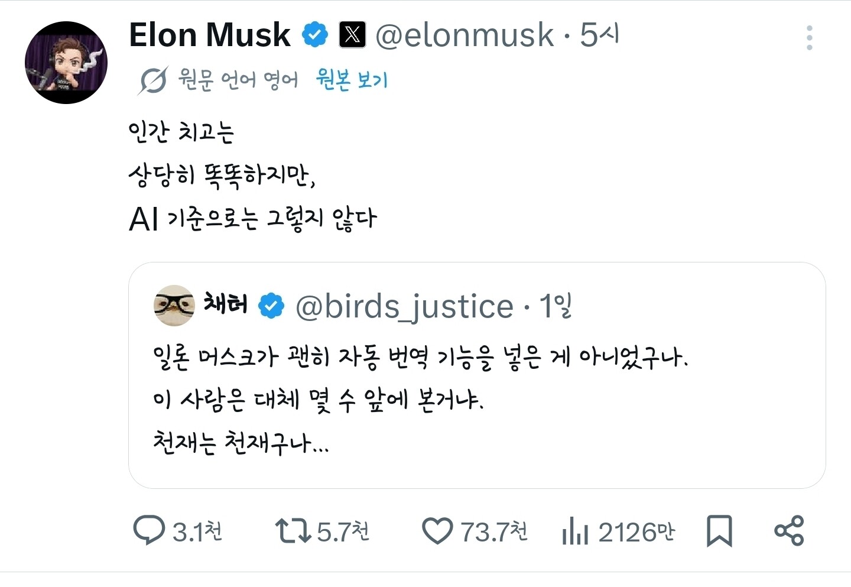
Task: Open the @elonmusk handle link
Action: point(465,35)
